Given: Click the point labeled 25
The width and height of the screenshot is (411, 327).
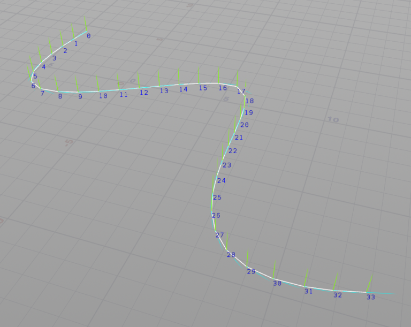Looking at the screenshot, I should click(x=212, y=194).
